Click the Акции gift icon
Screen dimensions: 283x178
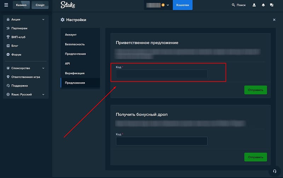(x=8, y=20)
